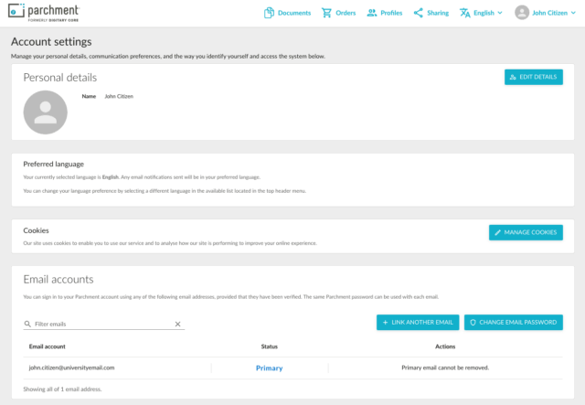Image resolution: width=585 pixels, height=405 pixels.
Task: Click the Orders shopping cart icon
Action: tap(327, 13)
